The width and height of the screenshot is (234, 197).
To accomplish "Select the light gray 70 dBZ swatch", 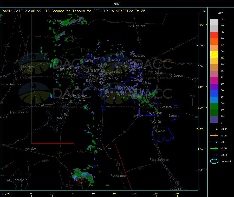I will pos(214,22).
